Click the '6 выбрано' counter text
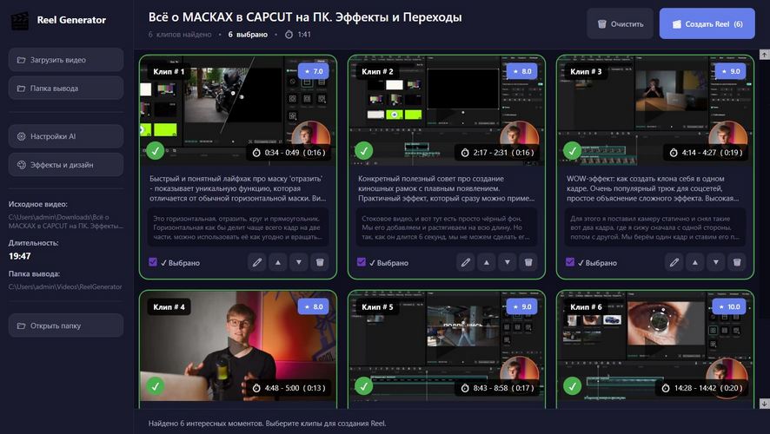The image size is (770, 434). (x=248, y=35)
